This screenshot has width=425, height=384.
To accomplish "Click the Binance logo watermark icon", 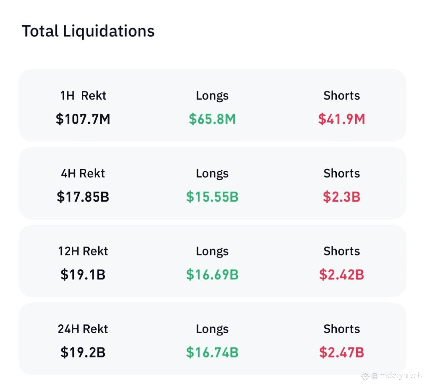I will point(365,376).
